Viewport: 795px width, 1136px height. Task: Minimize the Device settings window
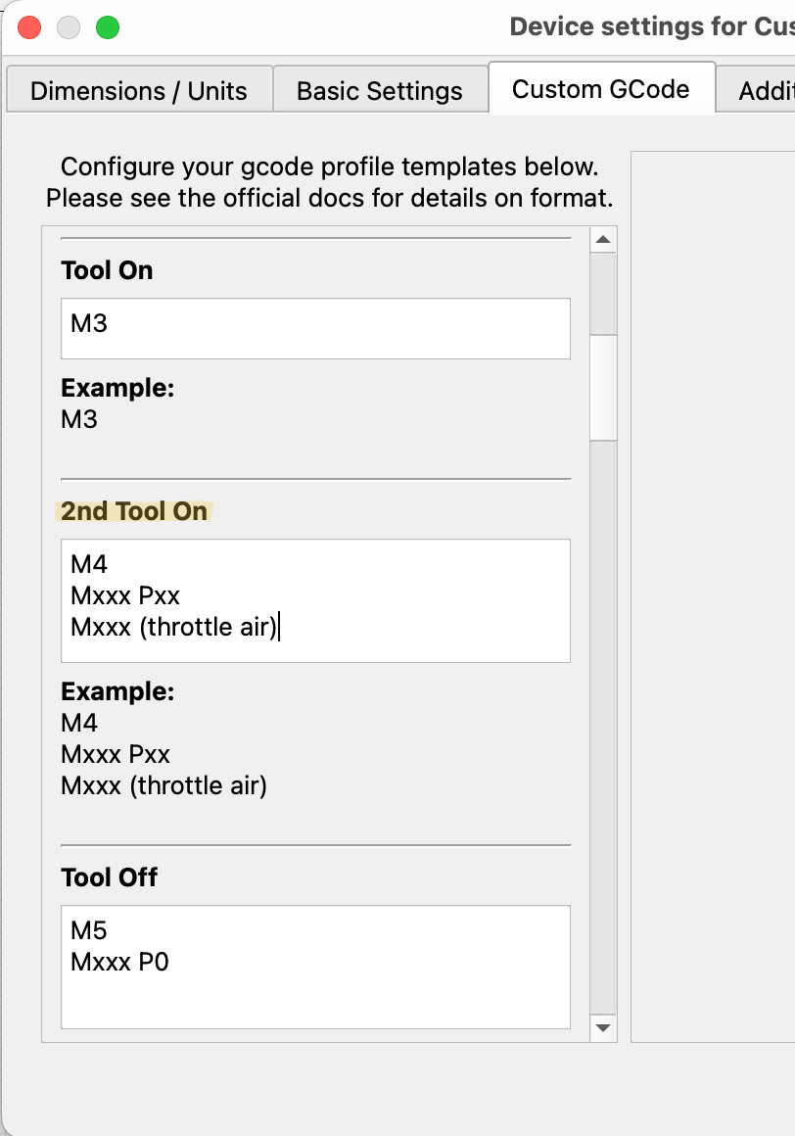69,27
